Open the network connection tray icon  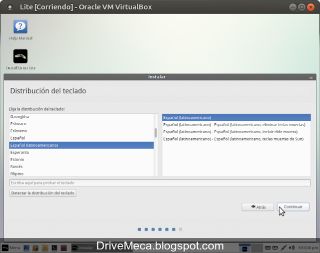click(x=283, y=248)
